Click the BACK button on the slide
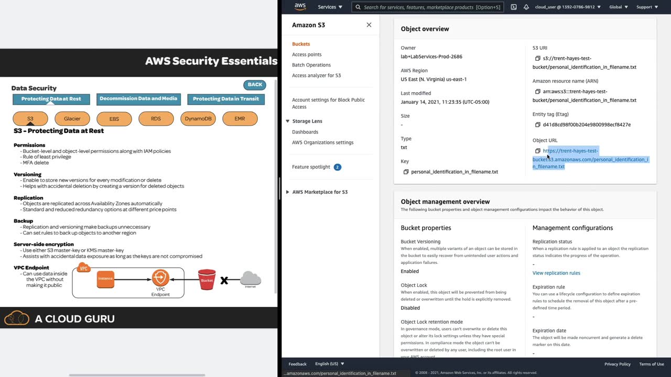671x377 pixels. (255, 85)
